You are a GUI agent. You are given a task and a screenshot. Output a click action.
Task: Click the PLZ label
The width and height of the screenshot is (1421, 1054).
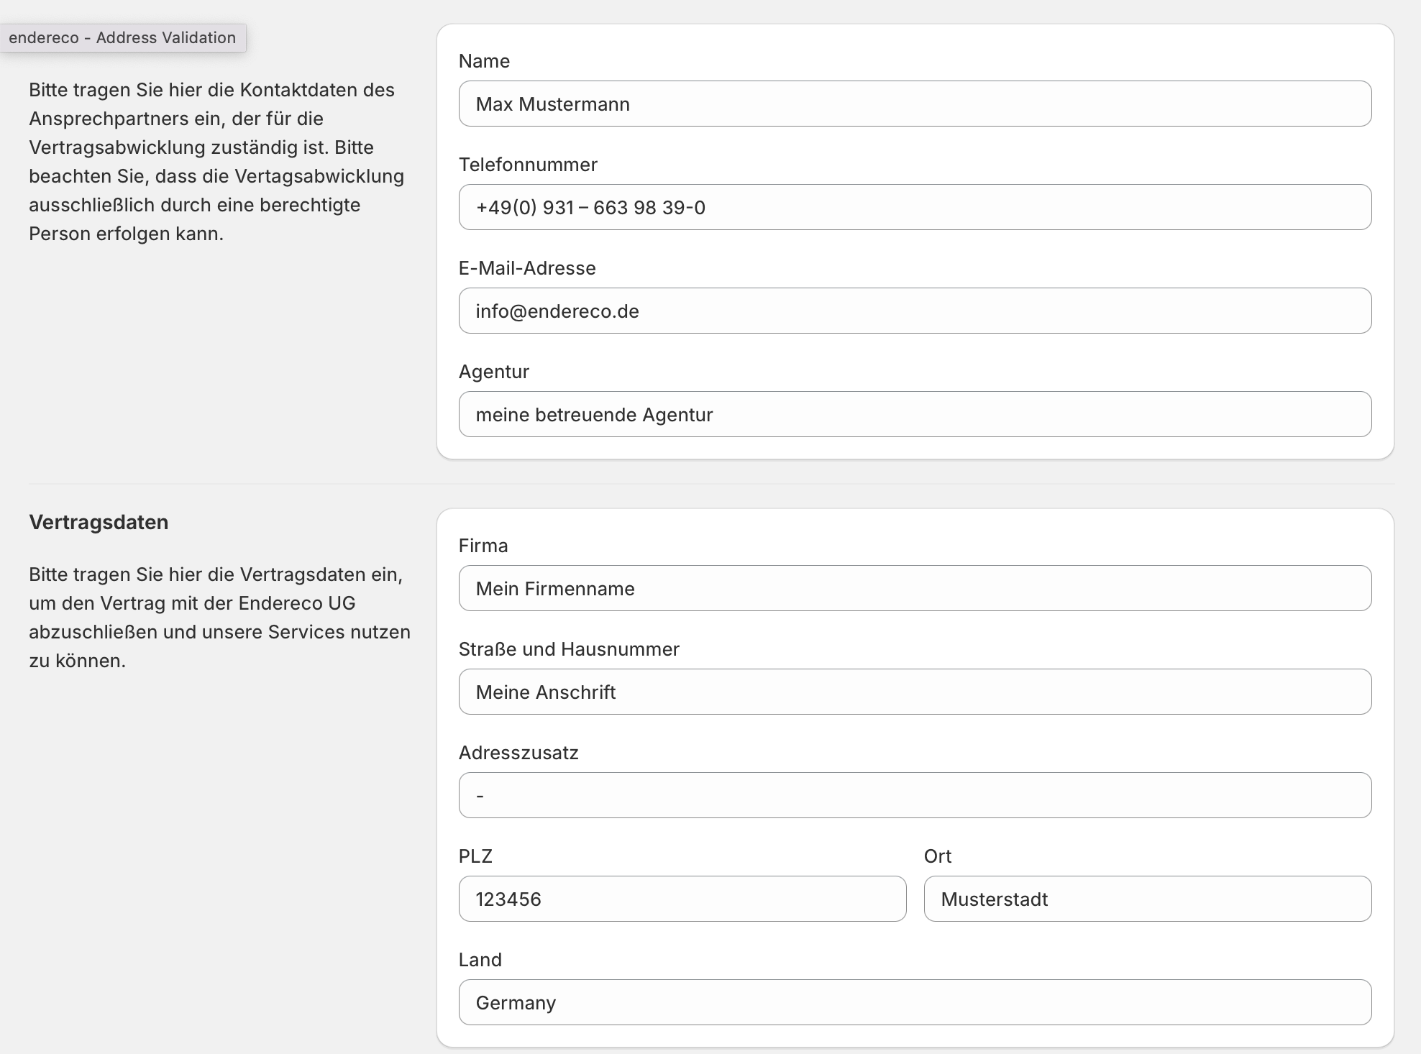475,856
